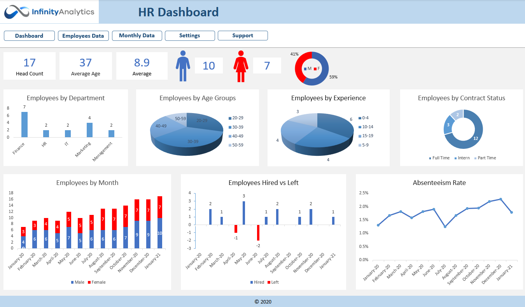Image resolution: width=525 pixels, height=307 pixels.
Task: Click the 41% gender label
Action: (294, 54)
